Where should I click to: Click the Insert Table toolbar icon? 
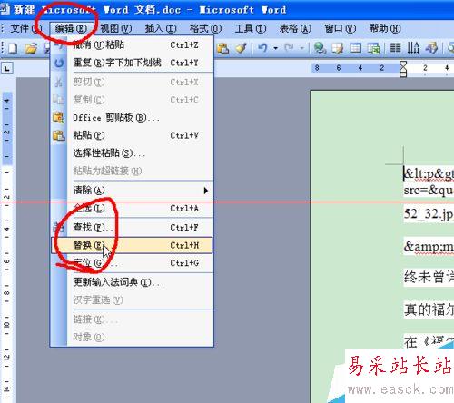tap(356, 48)
